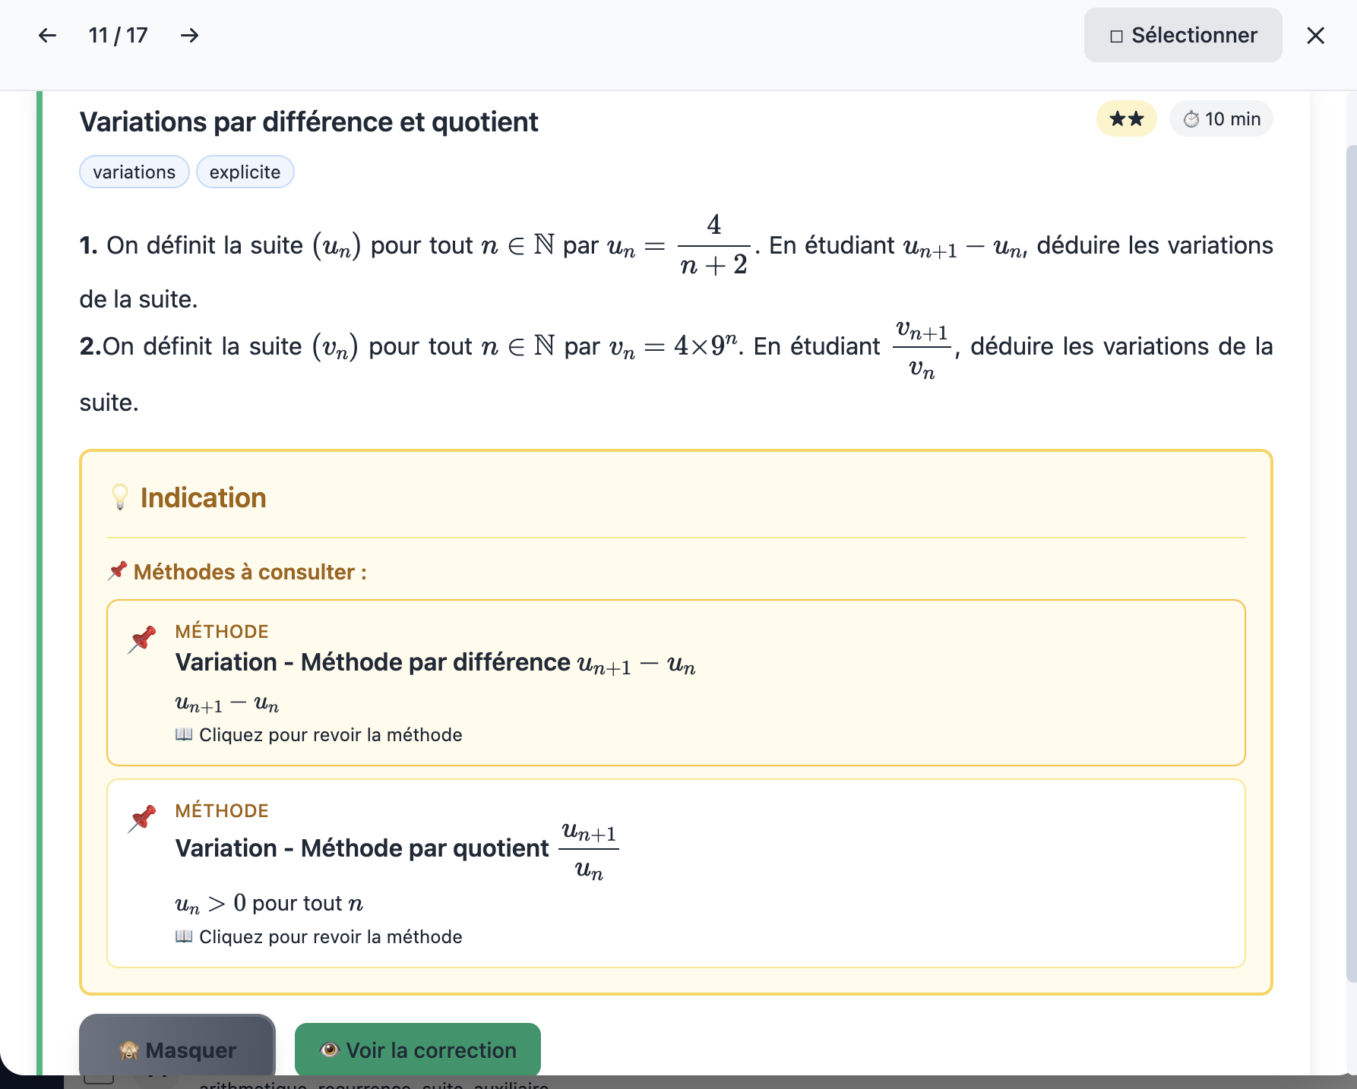Click 'Voir la correction' button
The width and height of the screenshot is (1357, 1089).
[x=417, y=1050]
